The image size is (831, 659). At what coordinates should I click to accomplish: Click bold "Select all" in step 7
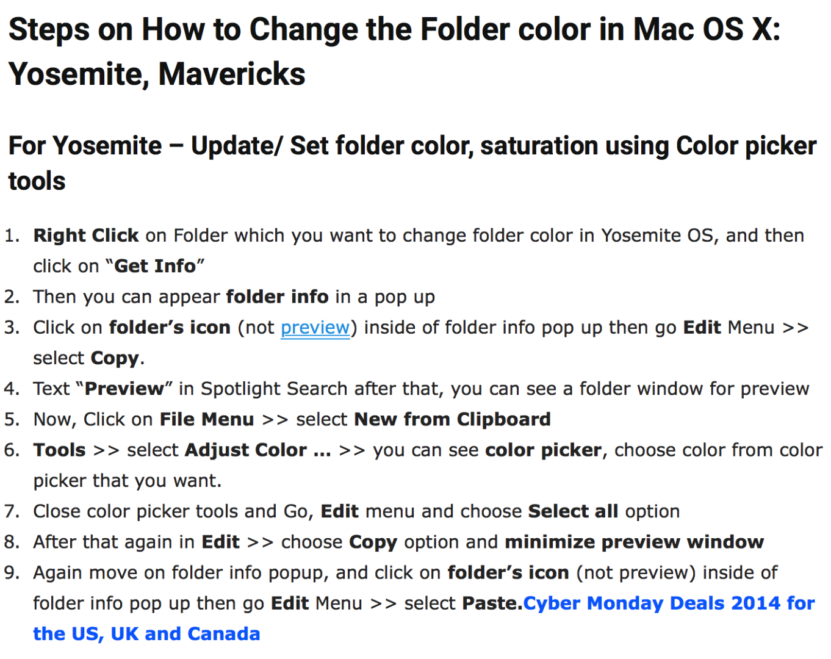point(573,511)
